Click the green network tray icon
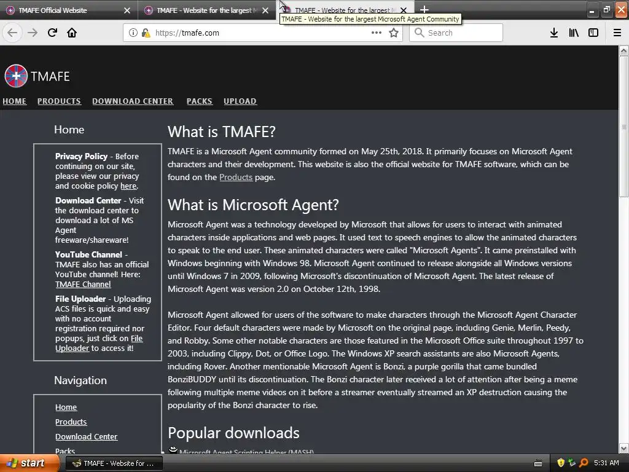 572,463
